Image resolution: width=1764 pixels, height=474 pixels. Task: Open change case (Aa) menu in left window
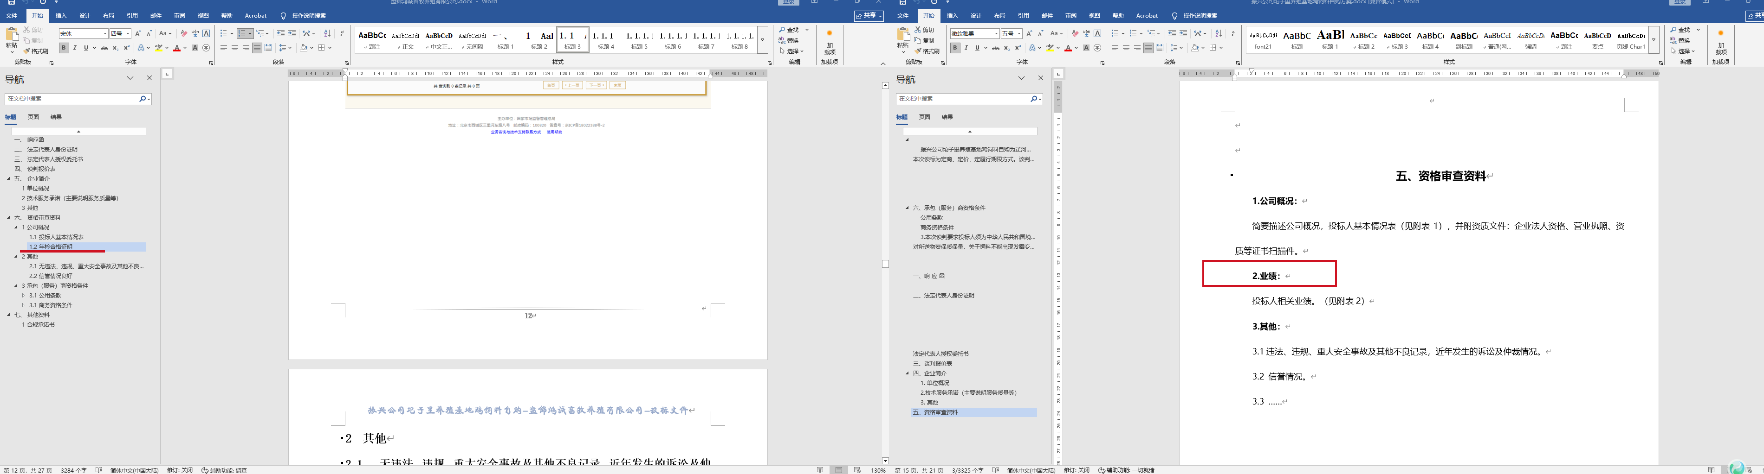[x=165, y=33]
